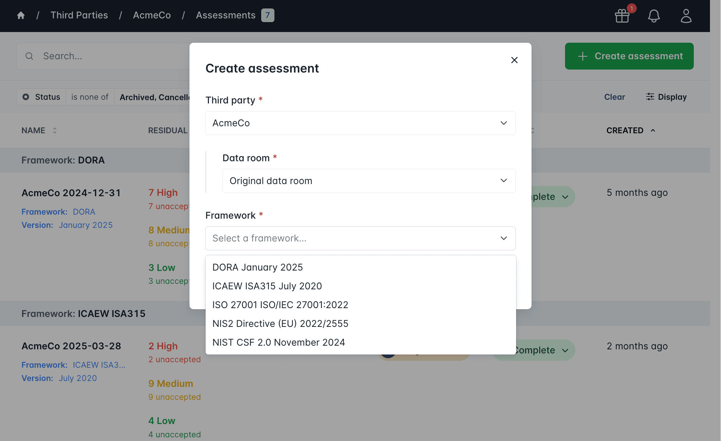Sort by the NAME column arrows
Screen dimensions: 721x441
pos(55,131)
